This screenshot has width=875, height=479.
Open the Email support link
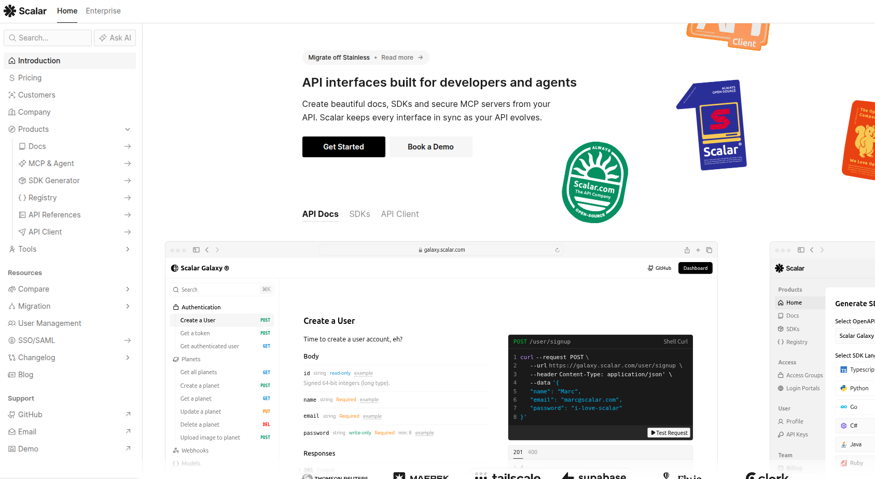pyautogui.click(x=70, y=432)
